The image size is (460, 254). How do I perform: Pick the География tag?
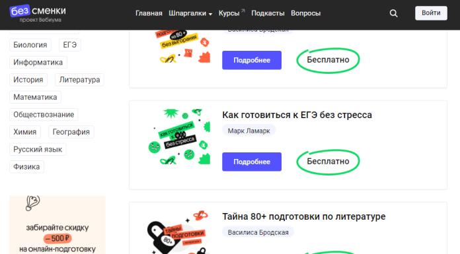tap(71, 132)
